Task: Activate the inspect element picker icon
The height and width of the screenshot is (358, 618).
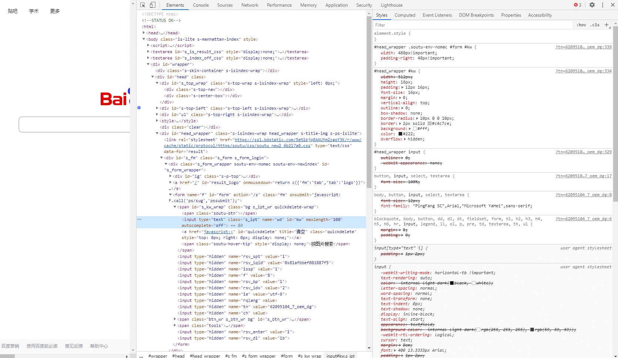Action: [x=143, y=5]
